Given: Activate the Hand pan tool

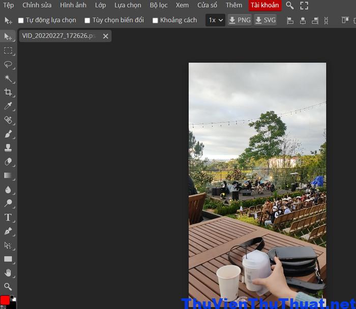Looking at the screenshot, I should tap(8, 273).
